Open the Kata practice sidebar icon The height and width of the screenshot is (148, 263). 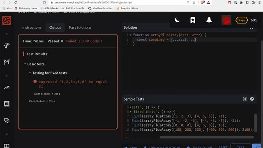tap(7, 46)
